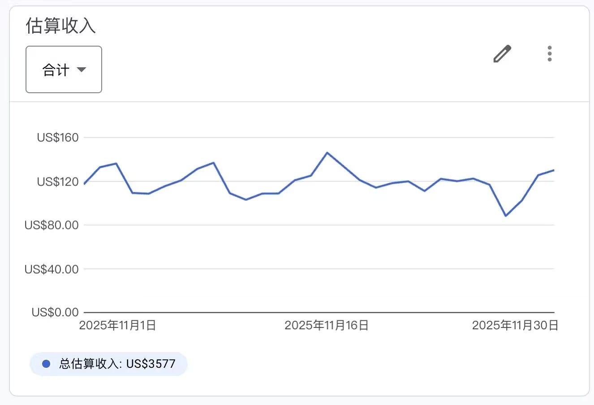The width and height of the screenshot is (594, 405).
Task: Click the lowest dip before 2025年11月30日
Action: [506, 215]
